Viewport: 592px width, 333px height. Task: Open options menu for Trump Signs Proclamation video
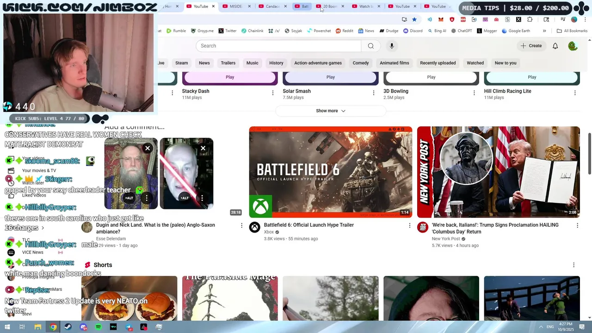tap(577, 225)
